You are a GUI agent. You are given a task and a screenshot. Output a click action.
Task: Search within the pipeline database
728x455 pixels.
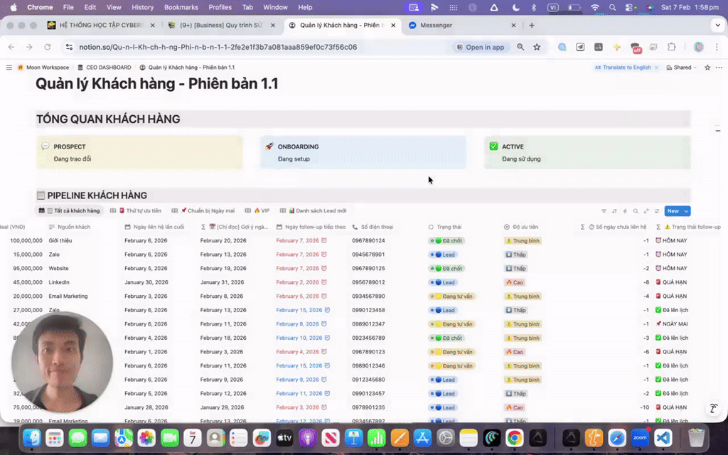[636, 210]
